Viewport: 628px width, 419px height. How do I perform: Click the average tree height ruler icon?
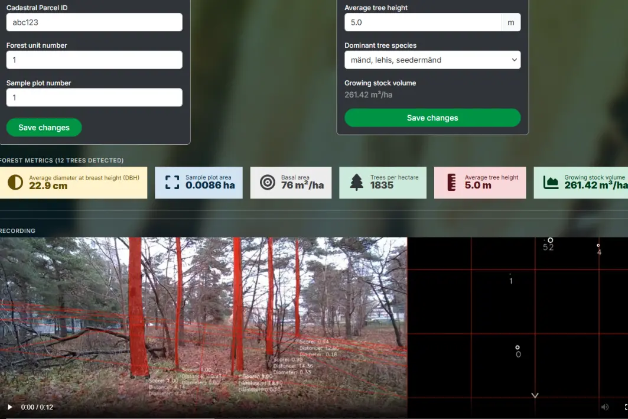pyautogui.click(x=451, y=182)
